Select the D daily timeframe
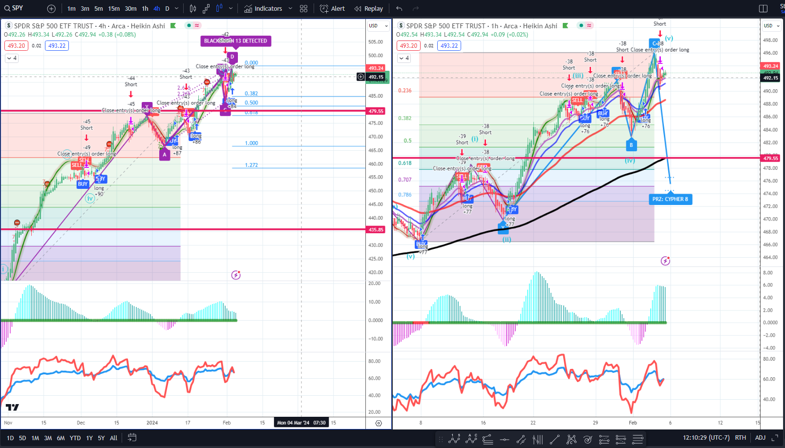785x448 pixels. 167,9
